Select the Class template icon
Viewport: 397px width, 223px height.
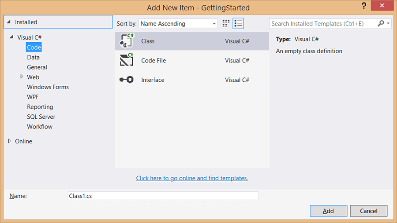[127, 40]
